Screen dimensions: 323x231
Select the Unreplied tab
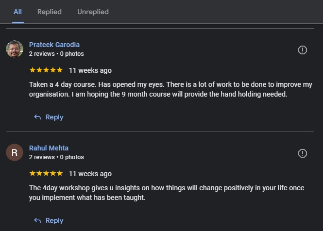pyautogui.click(x=93, y=12)
